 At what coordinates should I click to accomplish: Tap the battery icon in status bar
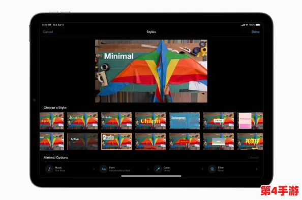pos(258,25)
